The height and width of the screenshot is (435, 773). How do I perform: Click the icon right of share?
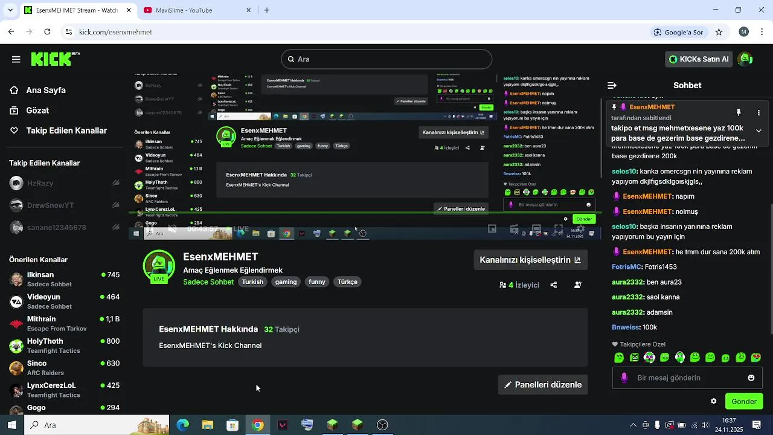(x=578, y=285)
